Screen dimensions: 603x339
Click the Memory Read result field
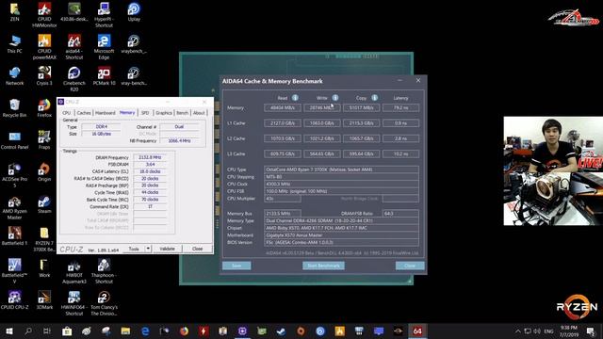coord(283,108)
